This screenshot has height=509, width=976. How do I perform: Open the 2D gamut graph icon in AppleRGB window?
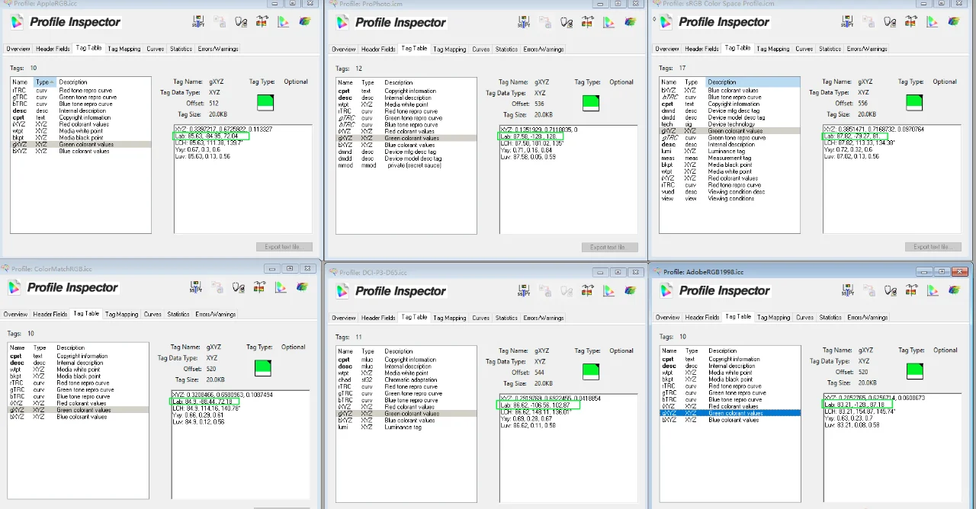(284, 22)
